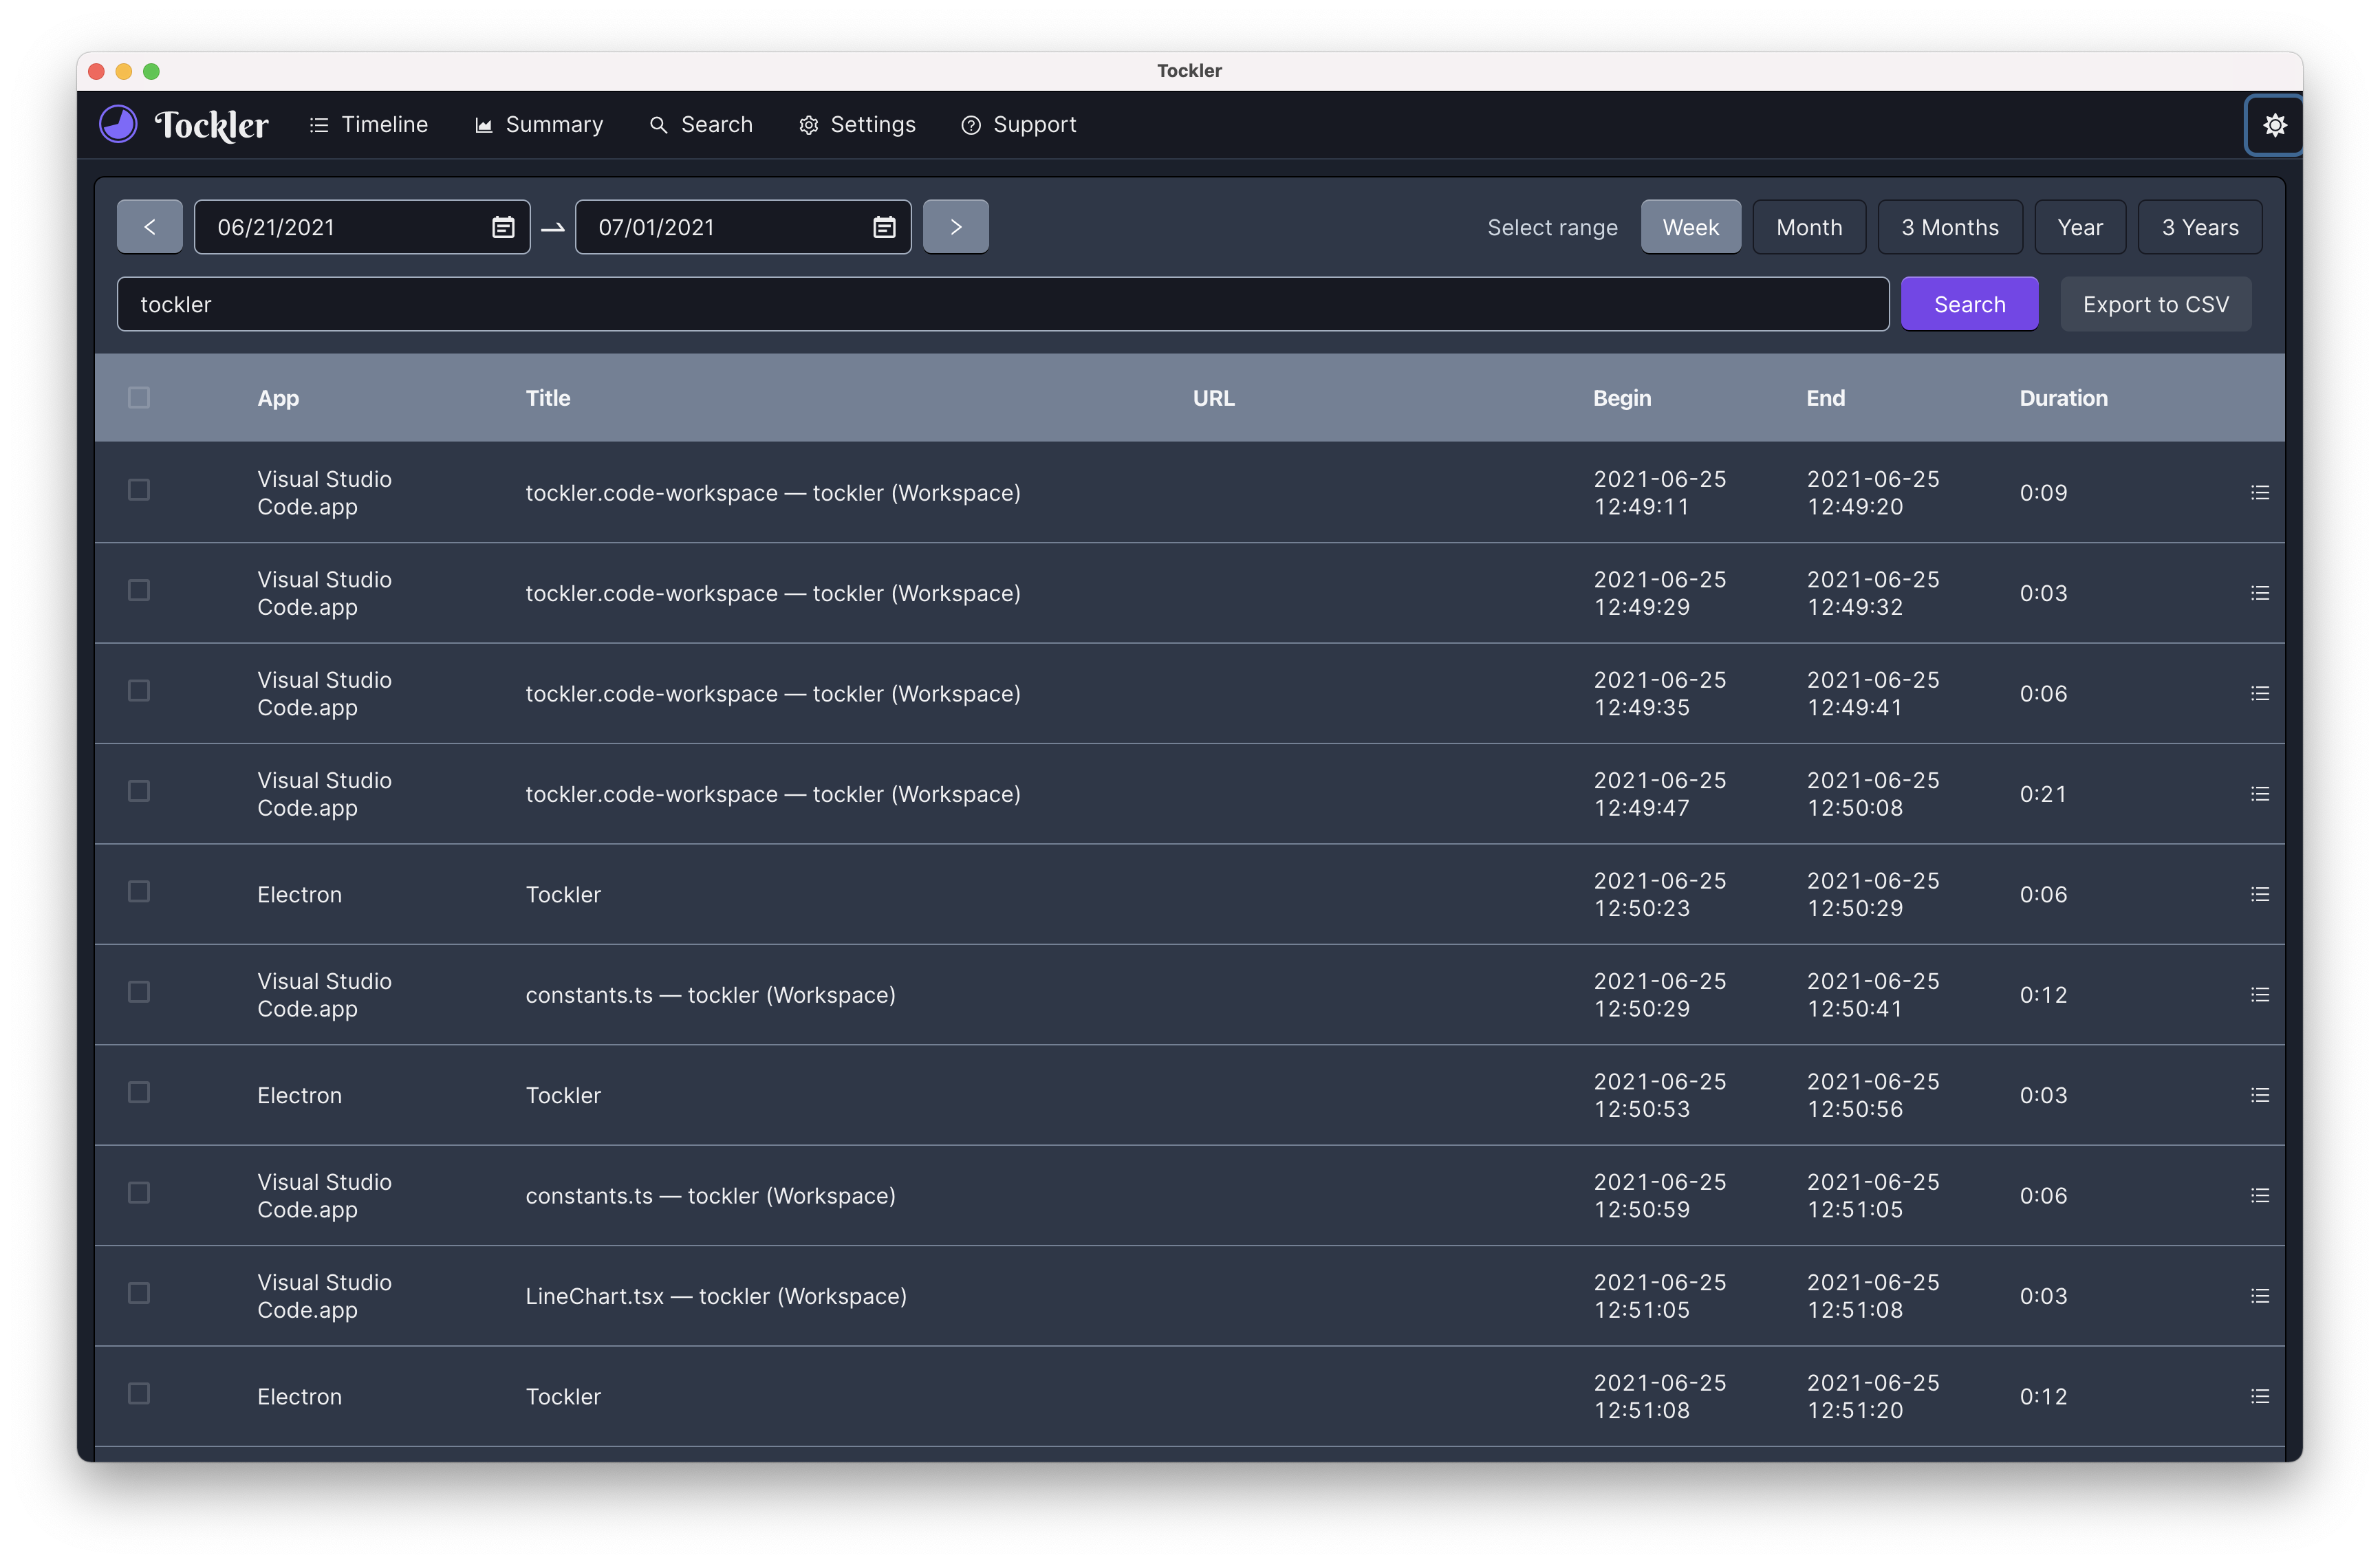The height and width of the screenshot is (1564, 2380).
Task: Check the select-all header checkbox
Action: coord(139,398)
